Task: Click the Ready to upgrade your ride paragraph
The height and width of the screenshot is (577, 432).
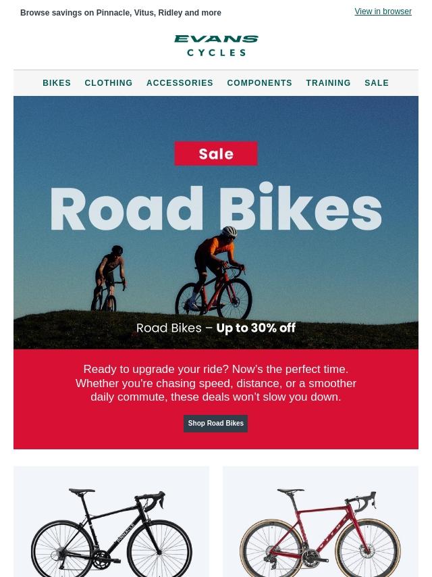Action: coord(216,383)
